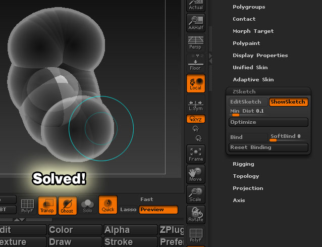
Task: Click the Optimize button
Action: (x=269, y=122)
